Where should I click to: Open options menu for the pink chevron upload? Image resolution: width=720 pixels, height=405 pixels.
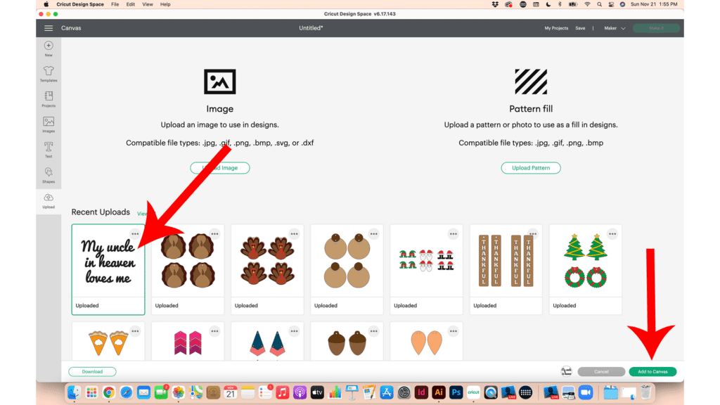click(x=214, y=331)
